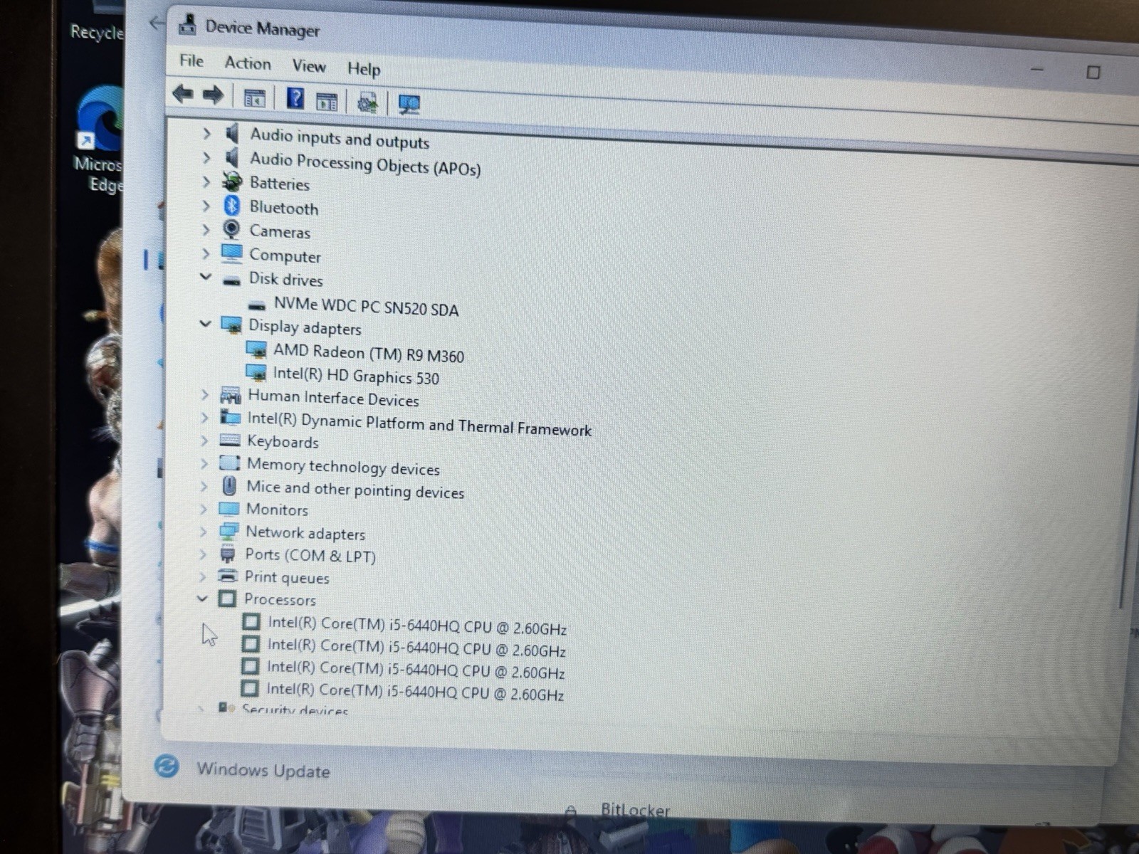Select Ports (COM & LPT) label
The image size is (1139, 854).
[x=310, y=555]
